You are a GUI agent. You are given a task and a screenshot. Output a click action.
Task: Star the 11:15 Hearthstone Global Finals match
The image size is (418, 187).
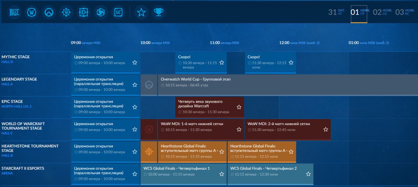coord(291,152)
